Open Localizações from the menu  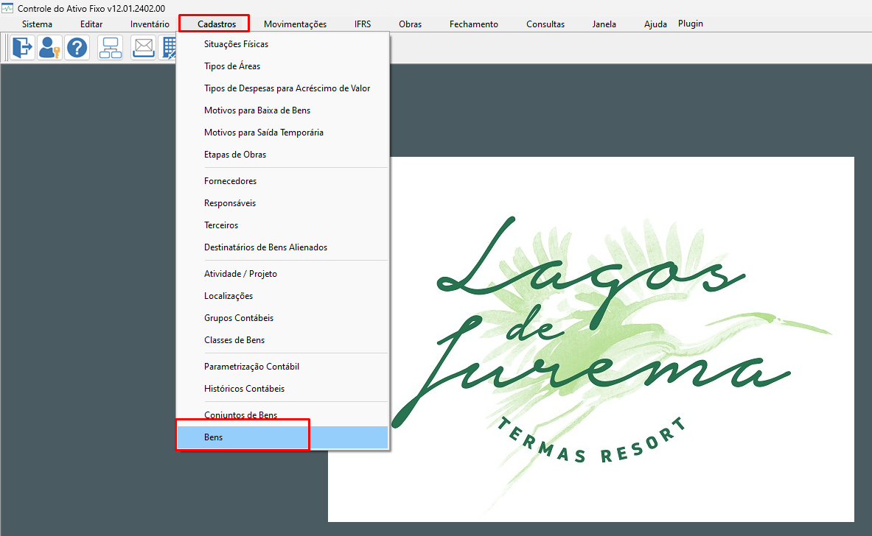[x=282, y=296]
